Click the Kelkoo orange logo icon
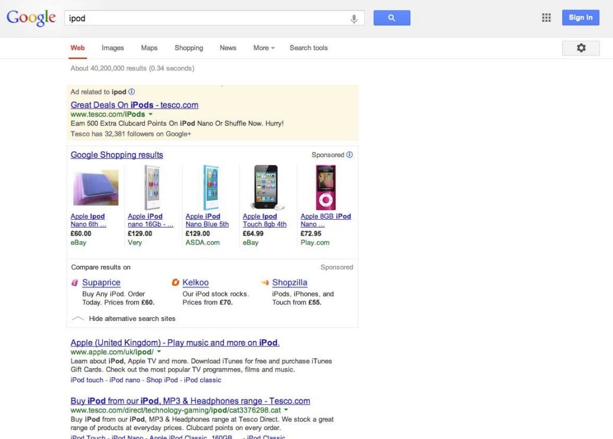This screenshot has height=439, width=613. (176, 282)
